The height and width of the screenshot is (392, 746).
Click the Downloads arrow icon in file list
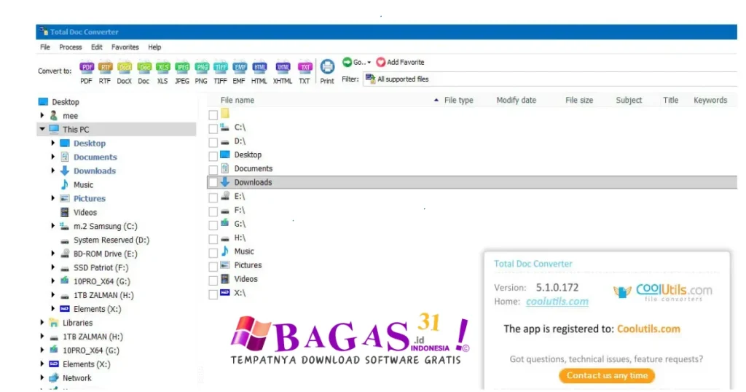click(225, 181)
